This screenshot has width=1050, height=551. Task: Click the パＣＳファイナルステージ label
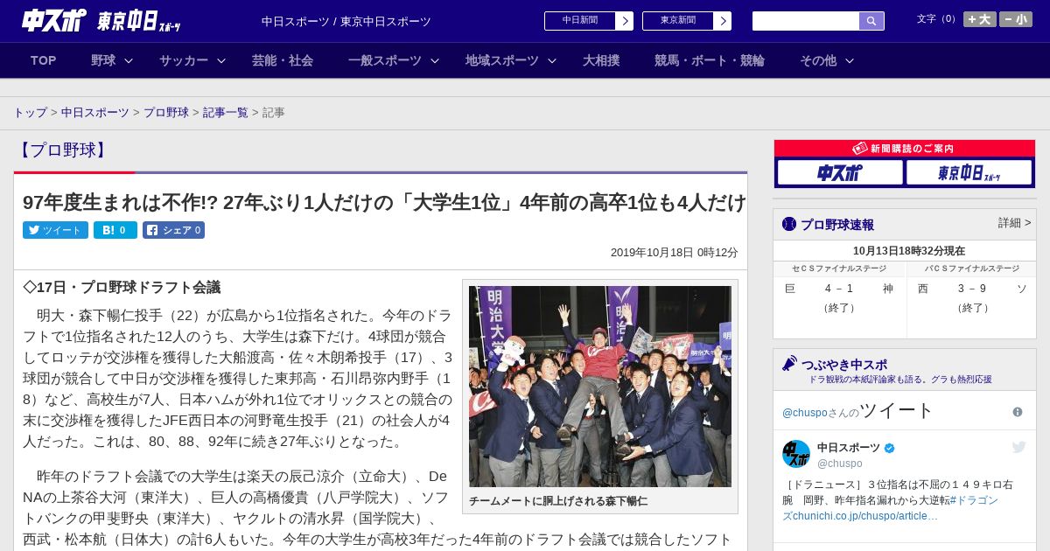pos(972,269)
